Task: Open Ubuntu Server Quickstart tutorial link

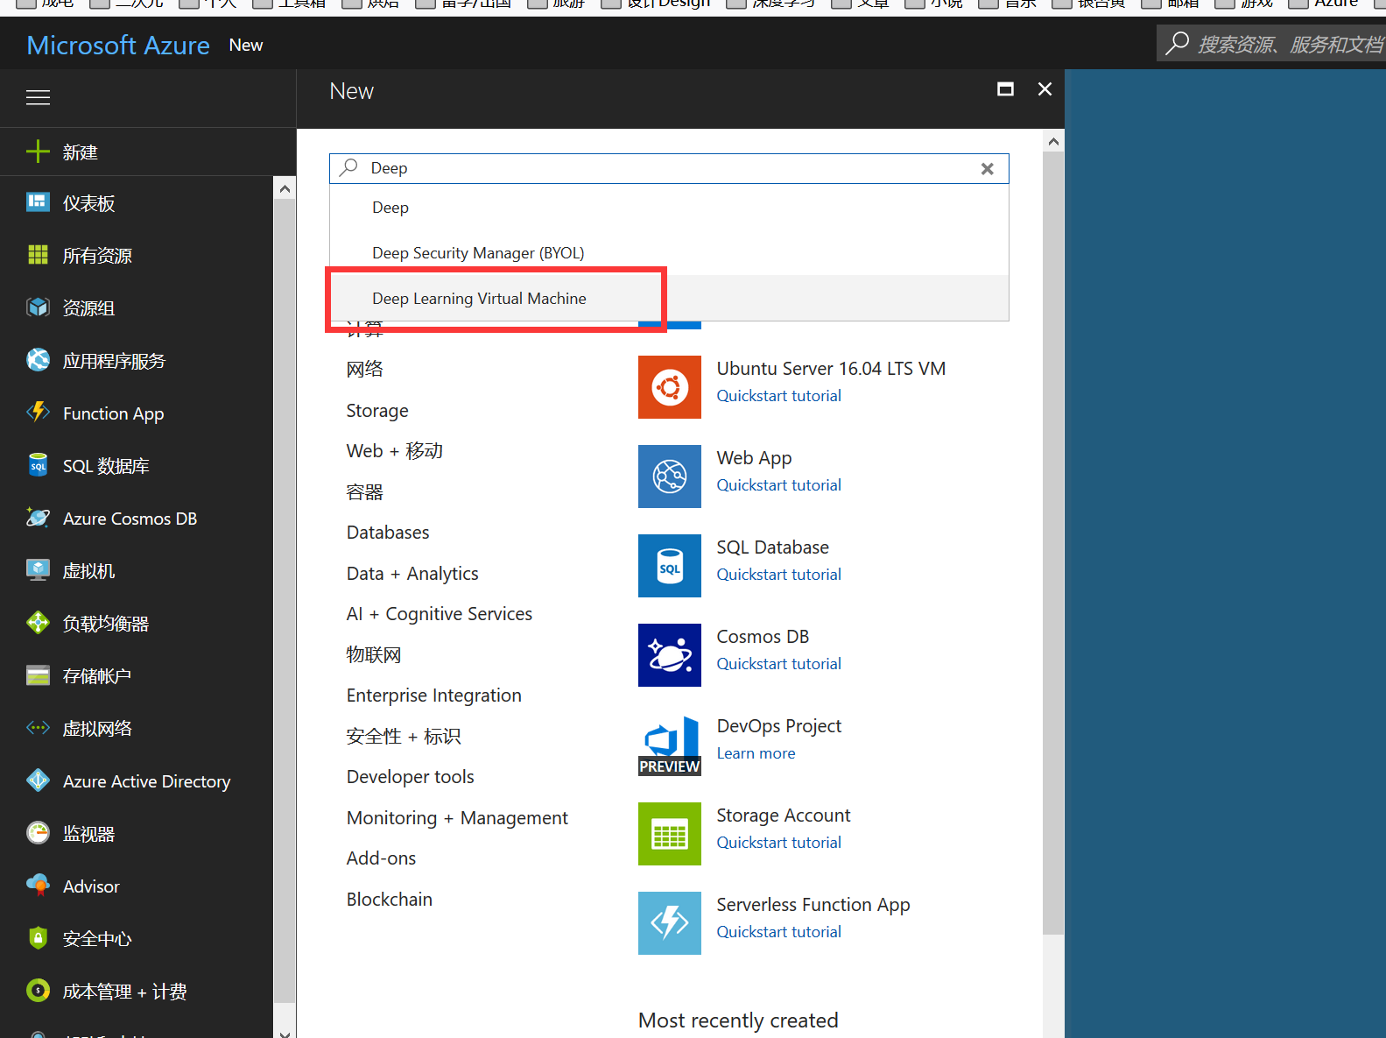Action: [x=779, y=396]
